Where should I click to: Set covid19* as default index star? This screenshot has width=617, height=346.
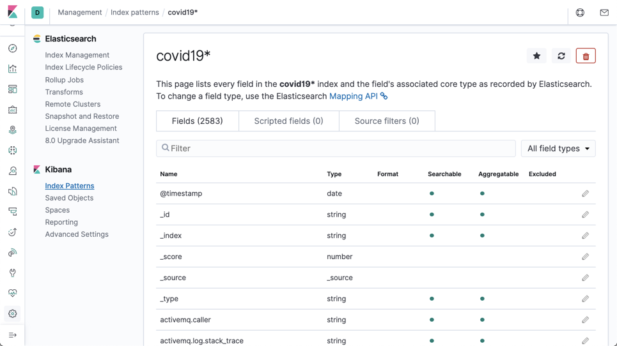coord(536,56)
